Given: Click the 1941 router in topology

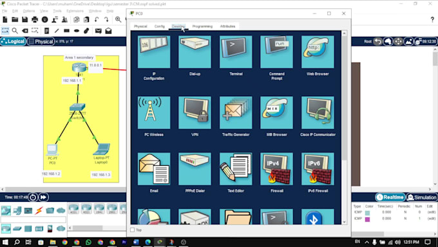Looking at the screenshot, I should (x=79, y=68).
